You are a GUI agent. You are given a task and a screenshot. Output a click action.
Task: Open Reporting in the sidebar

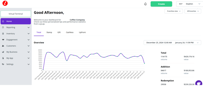click(16, 27)
